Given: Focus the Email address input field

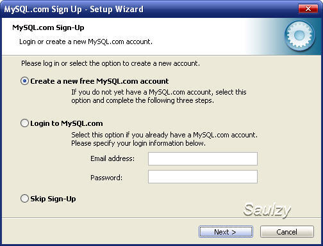Looking at the screenshot, I should click(203, 158).
